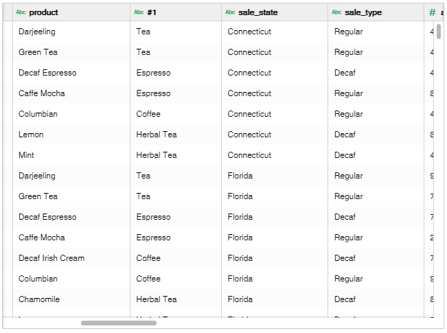Viewport: 447px width, 333px height.
Task: Select the Chamomile product cell
Action: (x=71, y=299)
